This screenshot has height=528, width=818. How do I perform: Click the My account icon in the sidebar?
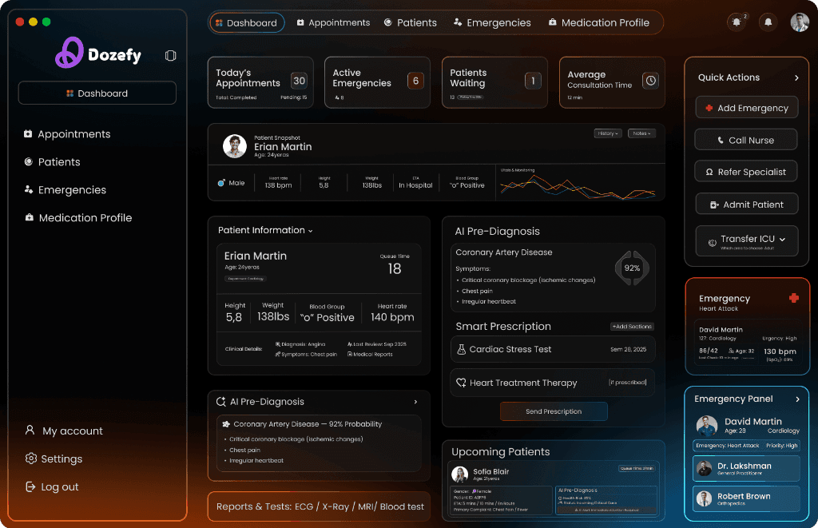(30, 431)
